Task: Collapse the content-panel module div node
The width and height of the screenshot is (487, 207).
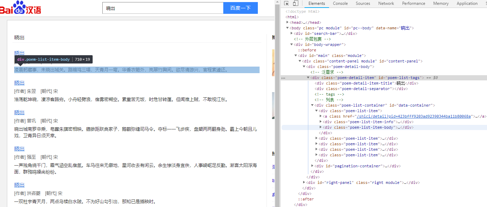Action: 300,61
